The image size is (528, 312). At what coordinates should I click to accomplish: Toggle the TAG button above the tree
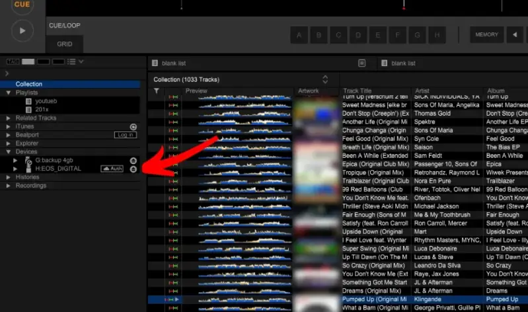click(x=13, y=61)
